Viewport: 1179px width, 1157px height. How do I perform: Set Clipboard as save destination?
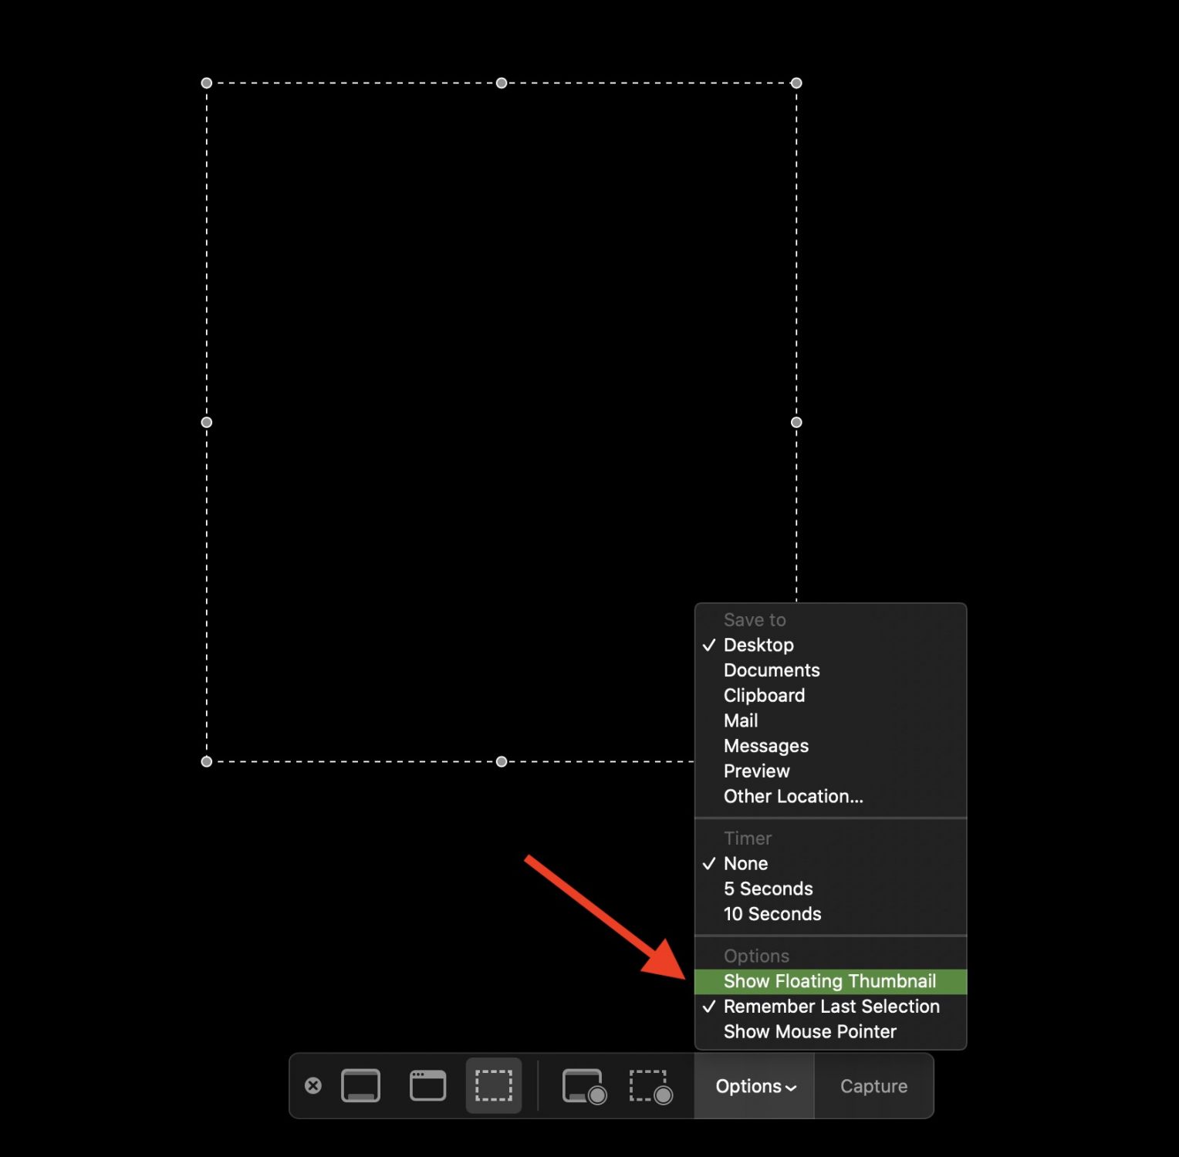pyautogui.click(x=764, y=696)
